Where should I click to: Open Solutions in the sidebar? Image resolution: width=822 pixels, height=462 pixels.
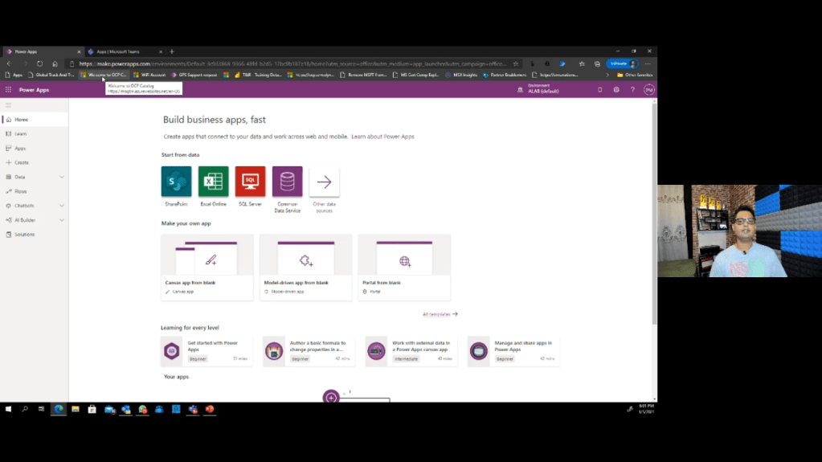24,235
